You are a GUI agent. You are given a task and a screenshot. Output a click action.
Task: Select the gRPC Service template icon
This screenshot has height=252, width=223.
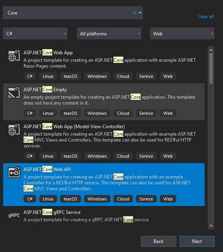click(14, 215)
